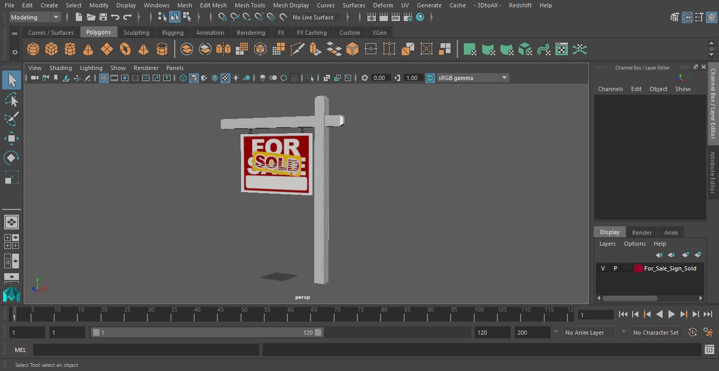The image size is (719, 371).
Task: Create a new layer in Layer Editor
Action: (x=685, y=255)
